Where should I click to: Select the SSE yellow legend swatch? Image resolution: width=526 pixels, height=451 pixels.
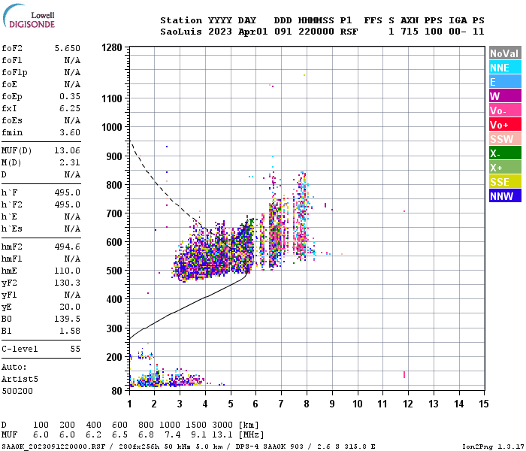pyautogui.click(x=505, y=182)
